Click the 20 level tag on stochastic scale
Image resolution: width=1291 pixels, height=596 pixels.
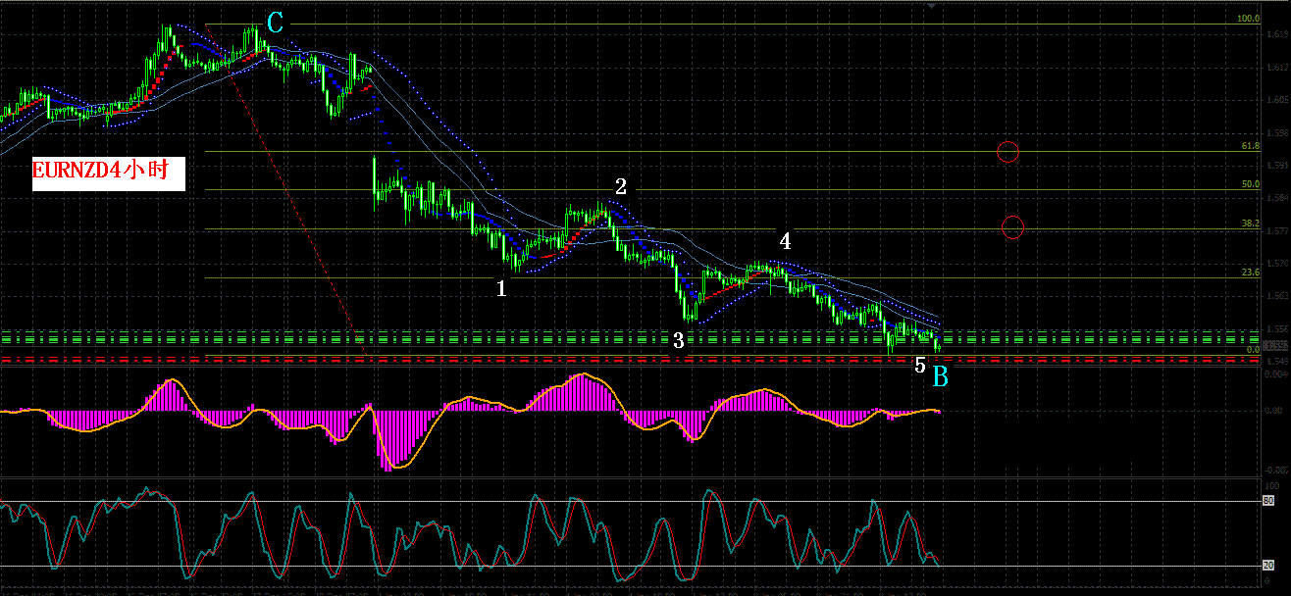[x=1267, y=566]
